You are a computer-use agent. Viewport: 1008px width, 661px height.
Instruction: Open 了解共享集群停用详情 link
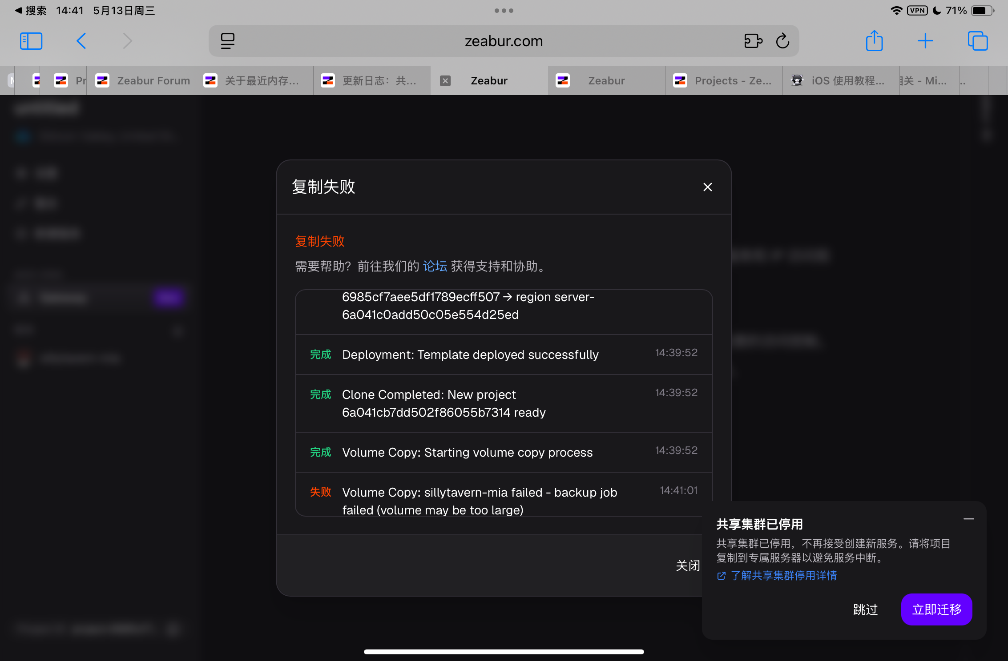pyautogui.click(x=777, y=576)
